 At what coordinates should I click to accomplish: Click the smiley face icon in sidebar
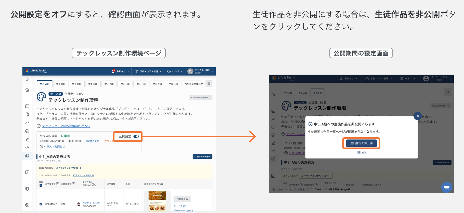click(x=27, y=205)
